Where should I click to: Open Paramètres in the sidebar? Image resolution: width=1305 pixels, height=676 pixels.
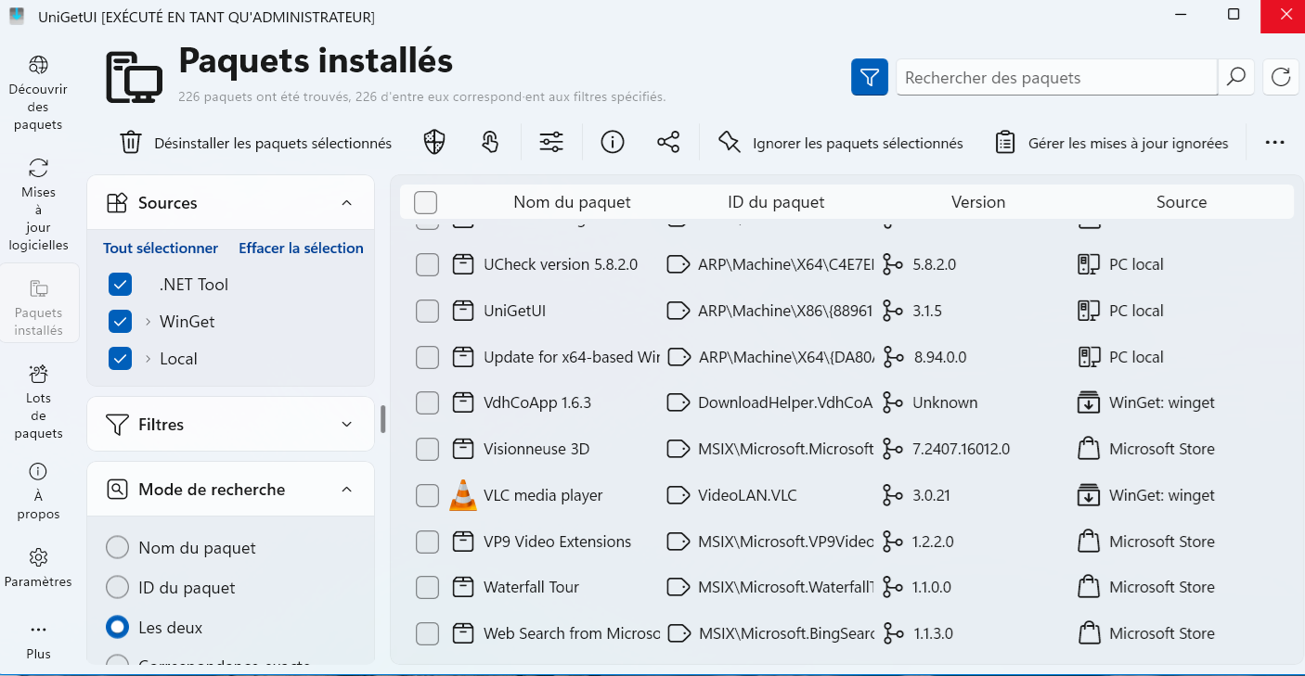38,568
